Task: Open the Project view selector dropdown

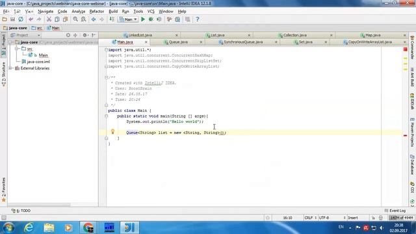Action: tap(25, 35)
